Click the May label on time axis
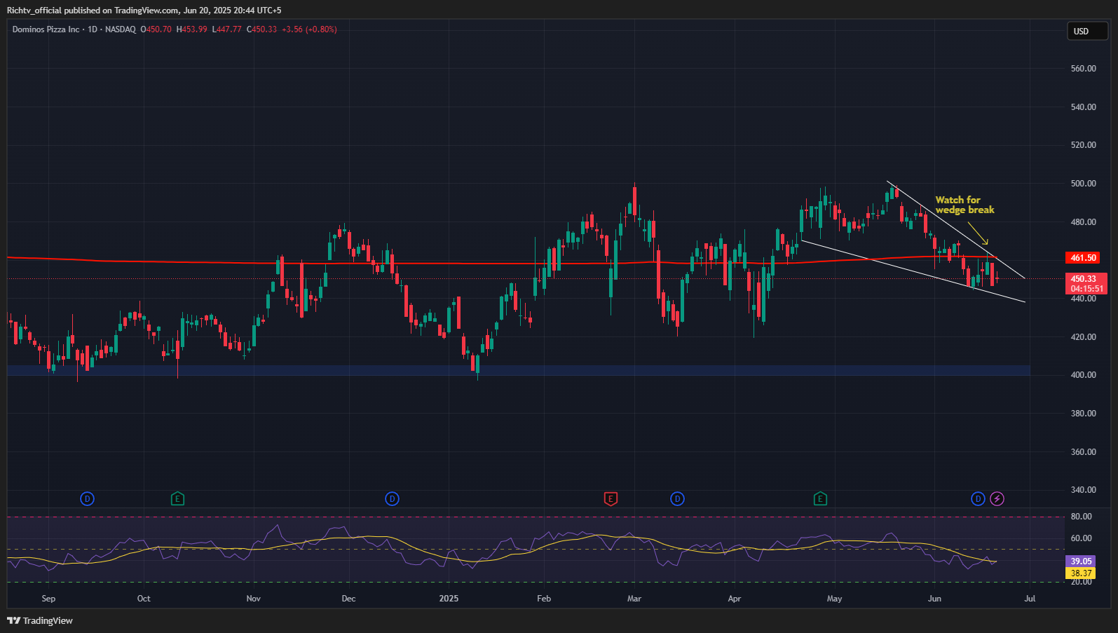Screen dimensions: 1118x633 (834, 599)
